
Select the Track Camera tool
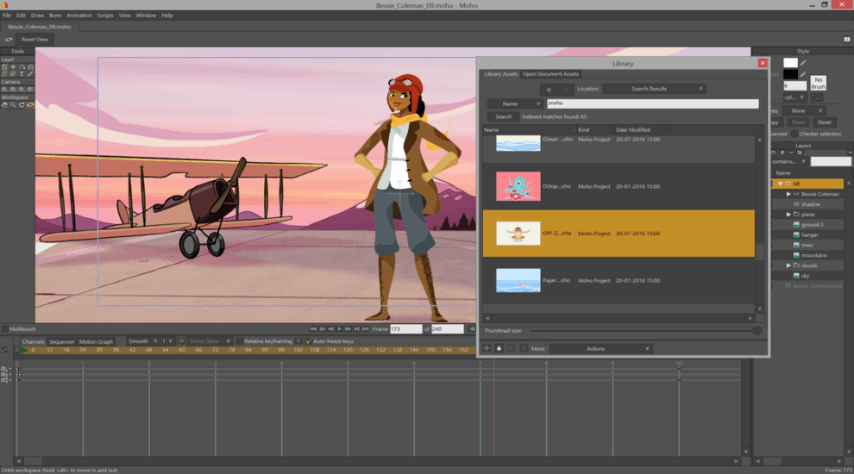(4, 90)
